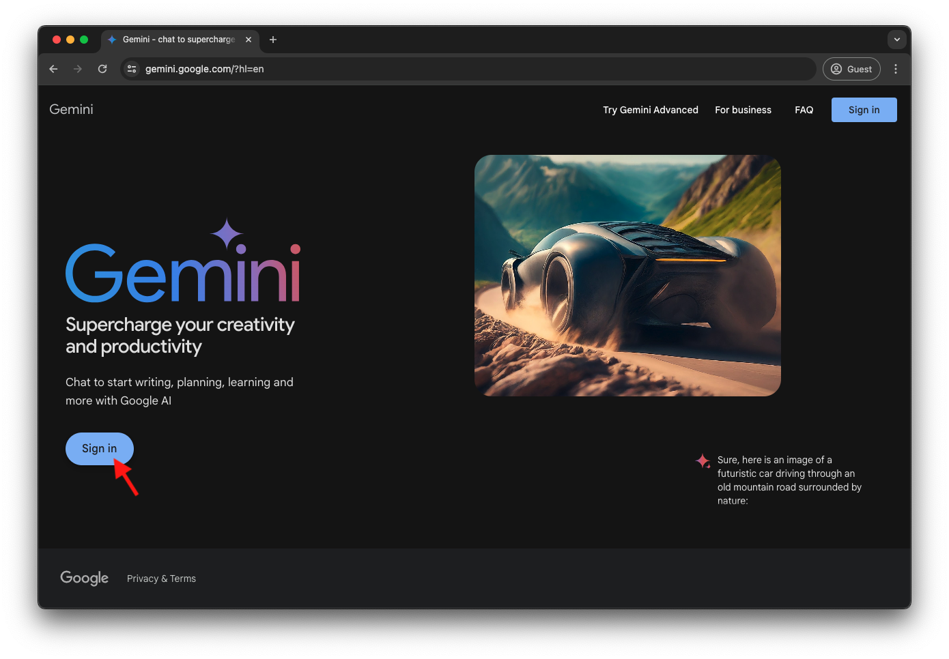
Task: Open Try Gemini Advanced link
Action: [651, 110]
